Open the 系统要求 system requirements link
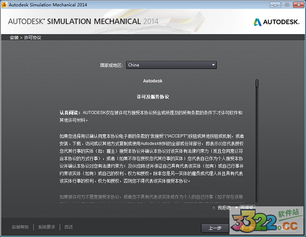Screen dimensions: 306x237 click(x=46, y=227)
